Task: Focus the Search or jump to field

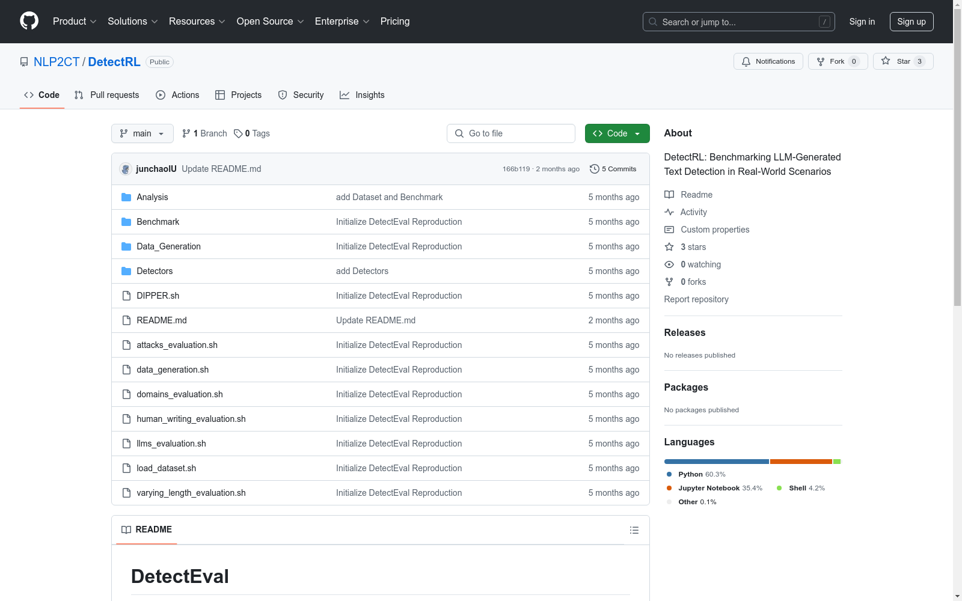Action: tap(739, 22)
